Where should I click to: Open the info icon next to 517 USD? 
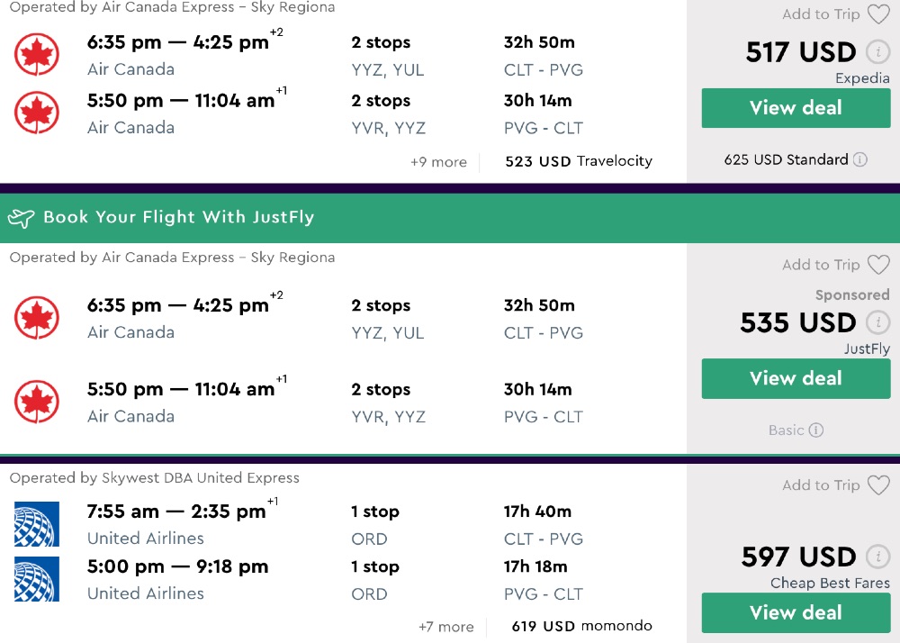[877, 52]
